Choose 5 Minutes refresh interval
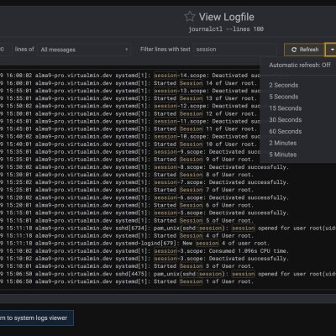This screenshot has width=336, height=336. pos(283,155)
